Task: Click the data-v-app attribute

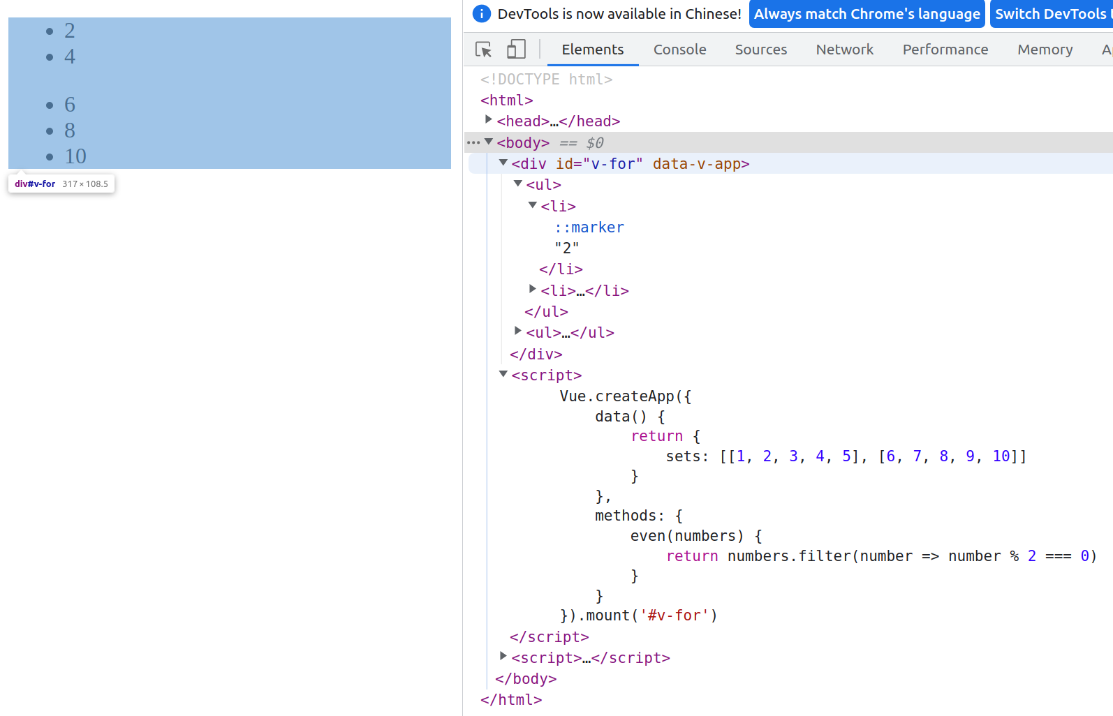Action: 697,164
